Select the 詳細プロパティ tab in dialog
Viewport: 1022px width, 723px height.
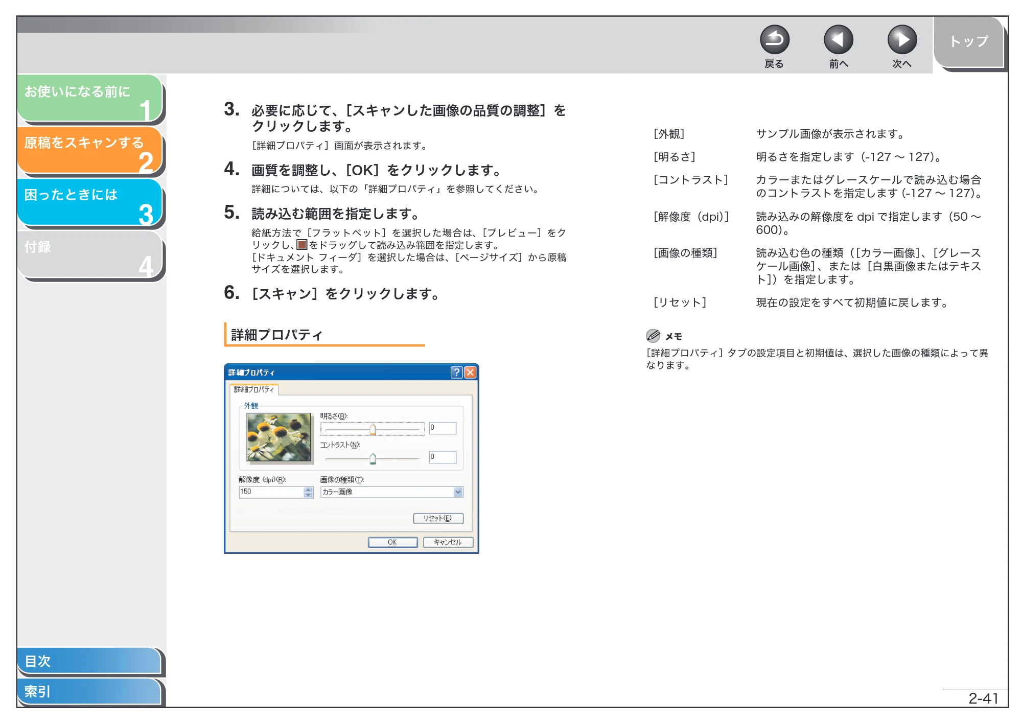coord(254,389)
